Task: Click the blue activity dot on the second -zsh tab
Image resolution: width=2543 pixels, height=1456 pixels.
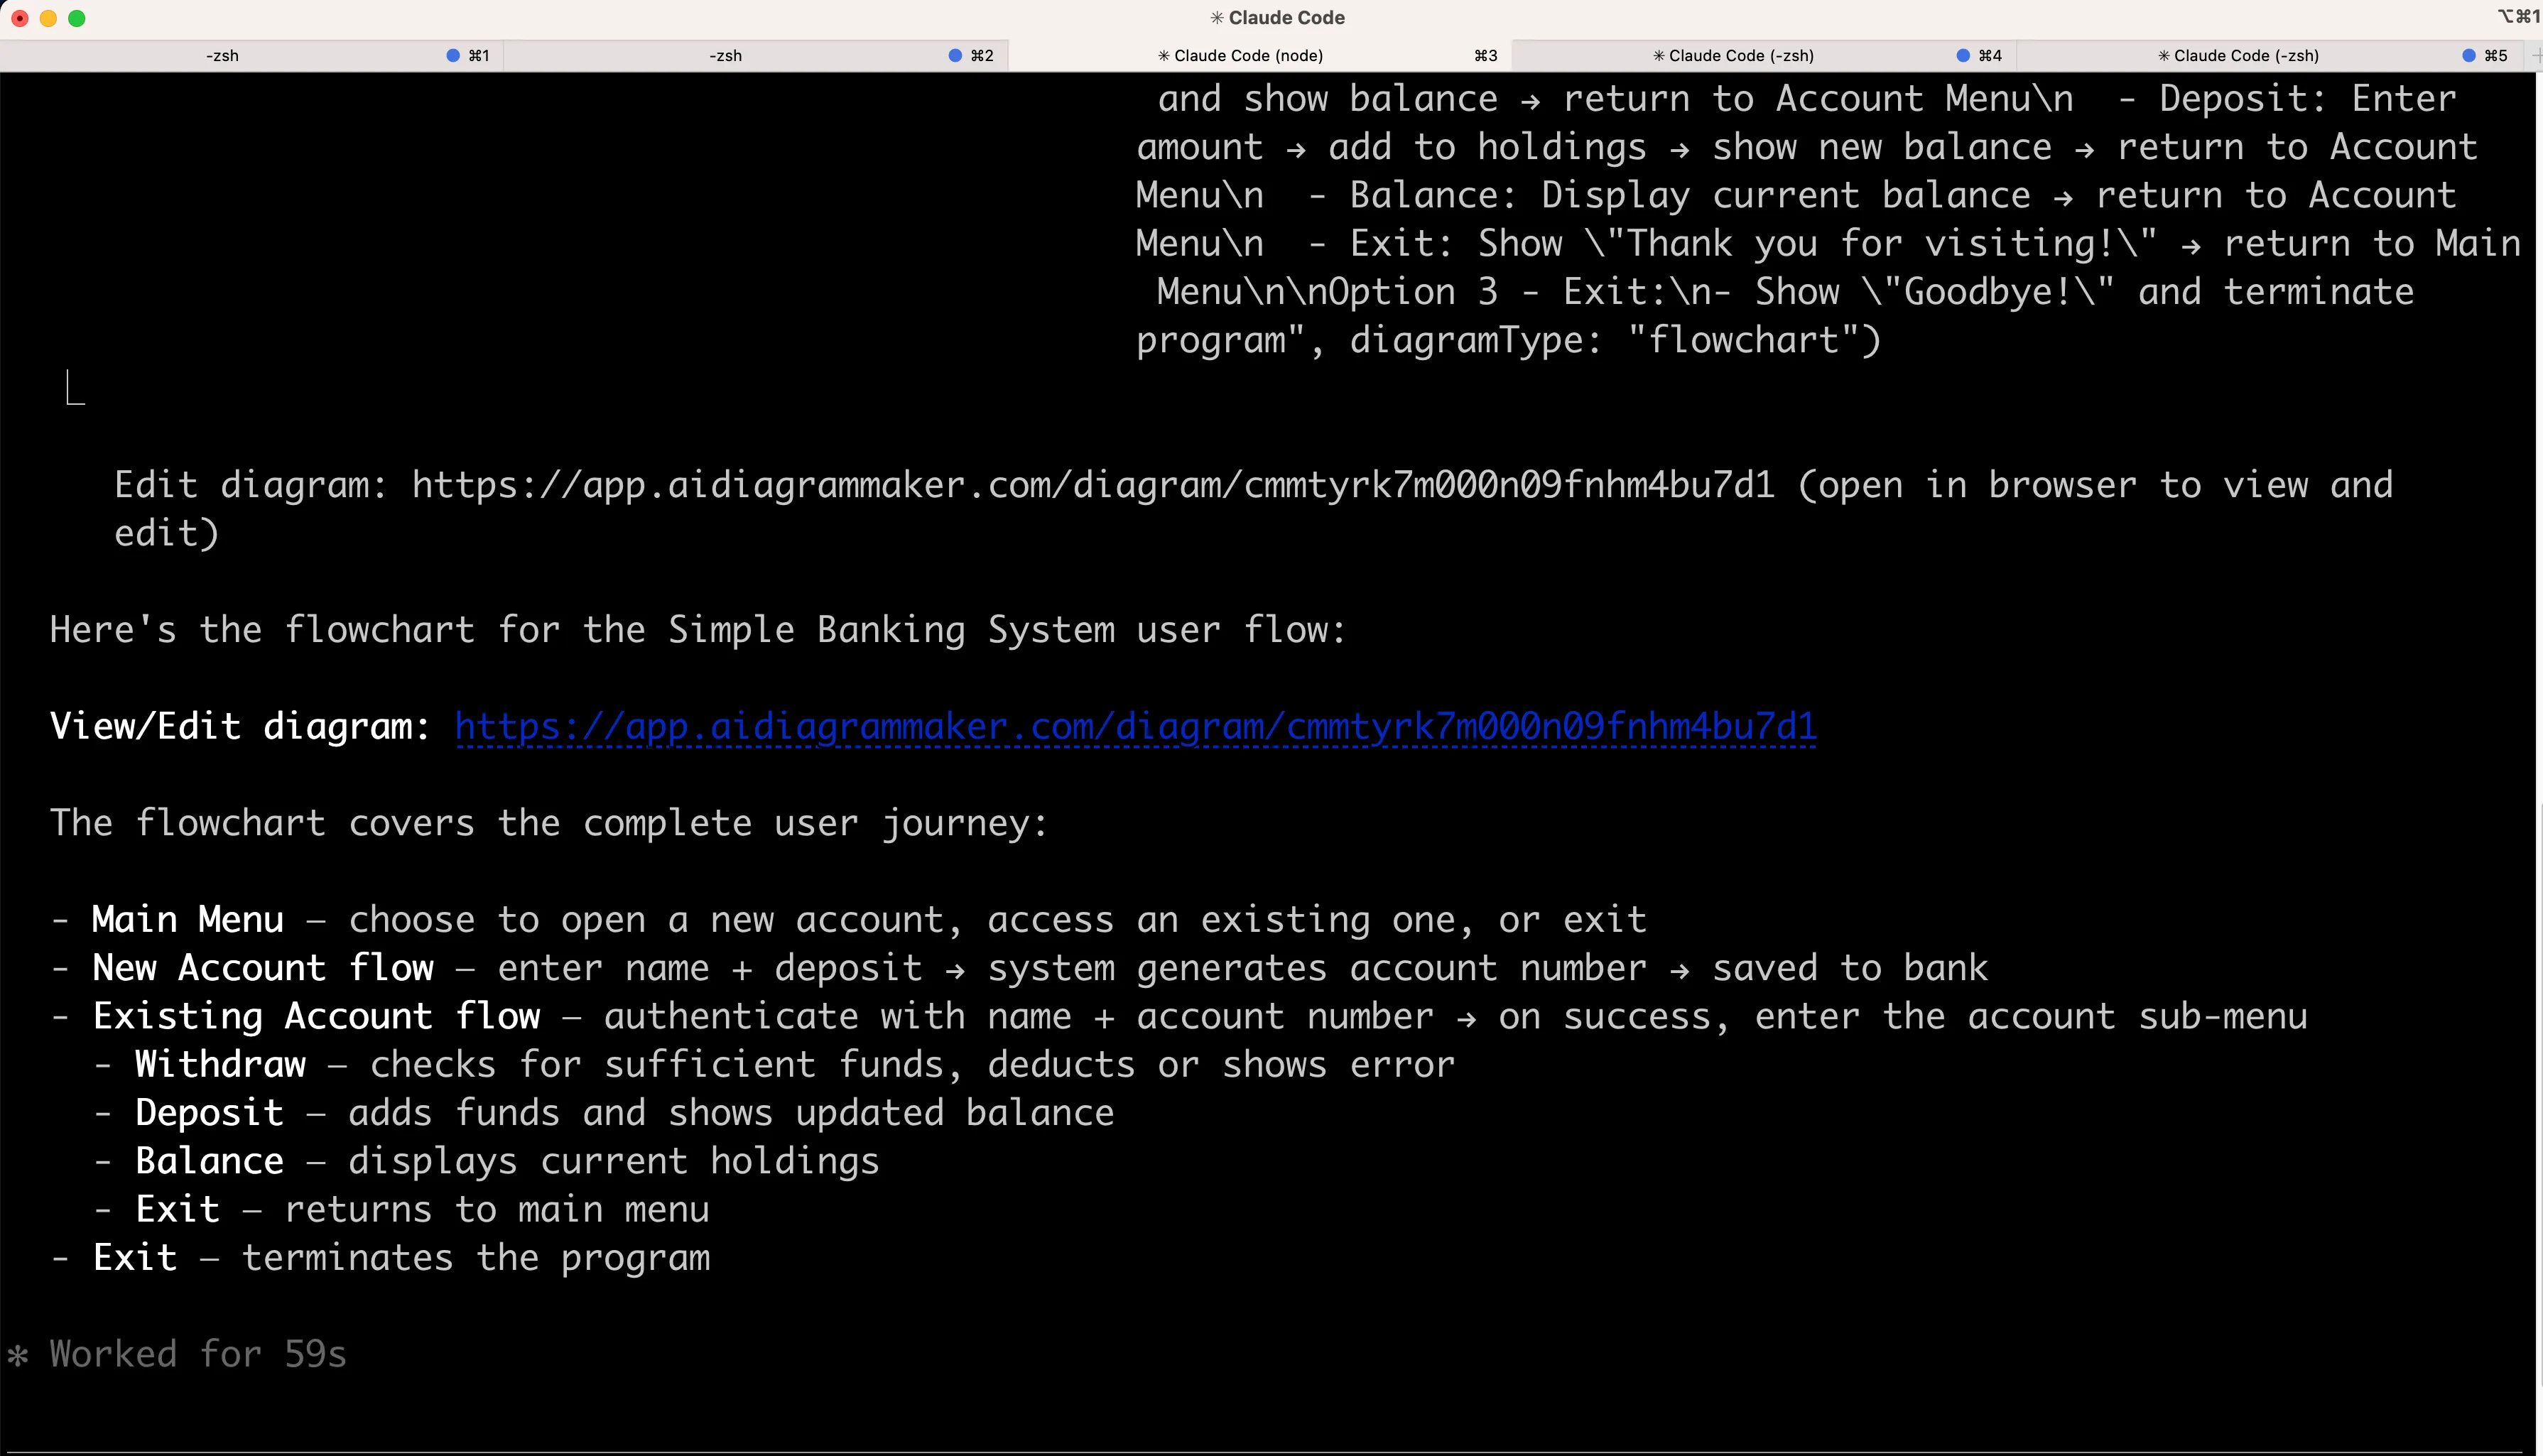Action: [x=955, y=55]
